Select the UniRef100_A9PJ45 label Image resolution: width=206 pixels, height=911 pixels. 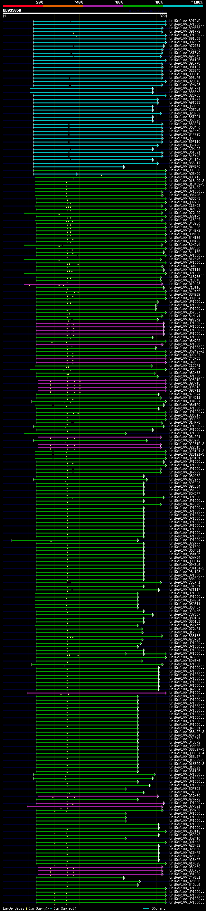click(185, 56)
